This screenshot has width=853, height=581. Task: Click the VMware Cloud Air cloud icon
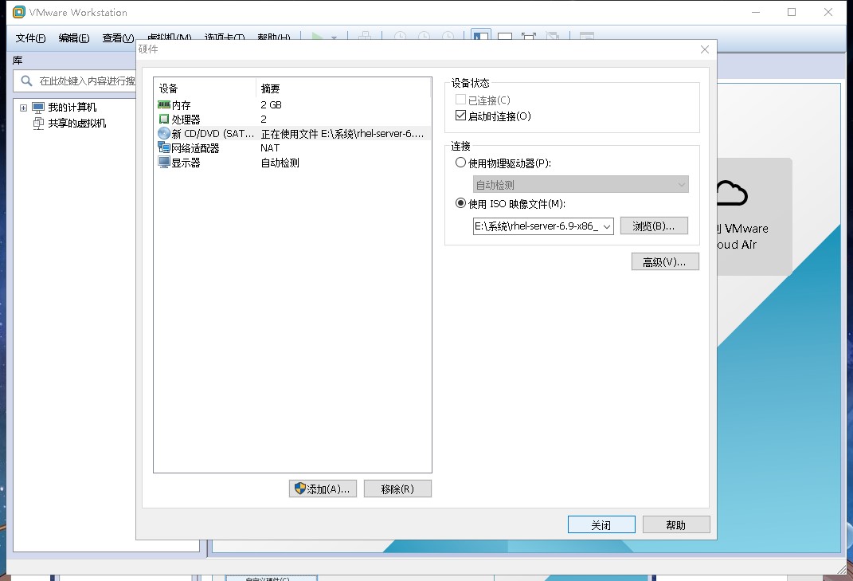coord(732,194)
